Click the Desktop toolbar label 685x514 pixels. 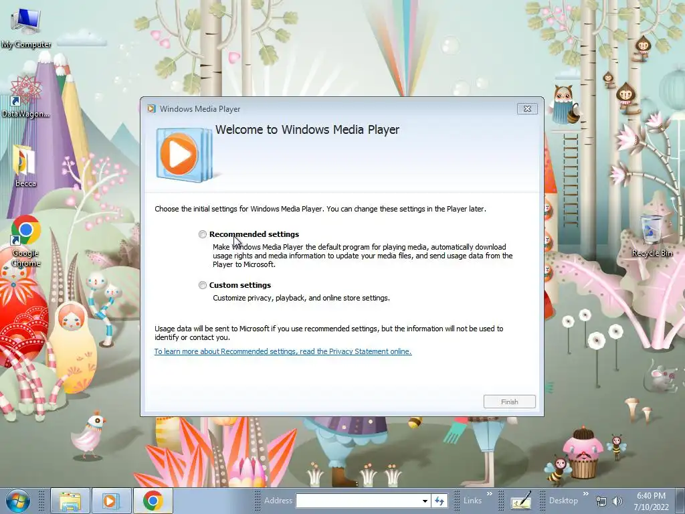(x=563, y=501)
